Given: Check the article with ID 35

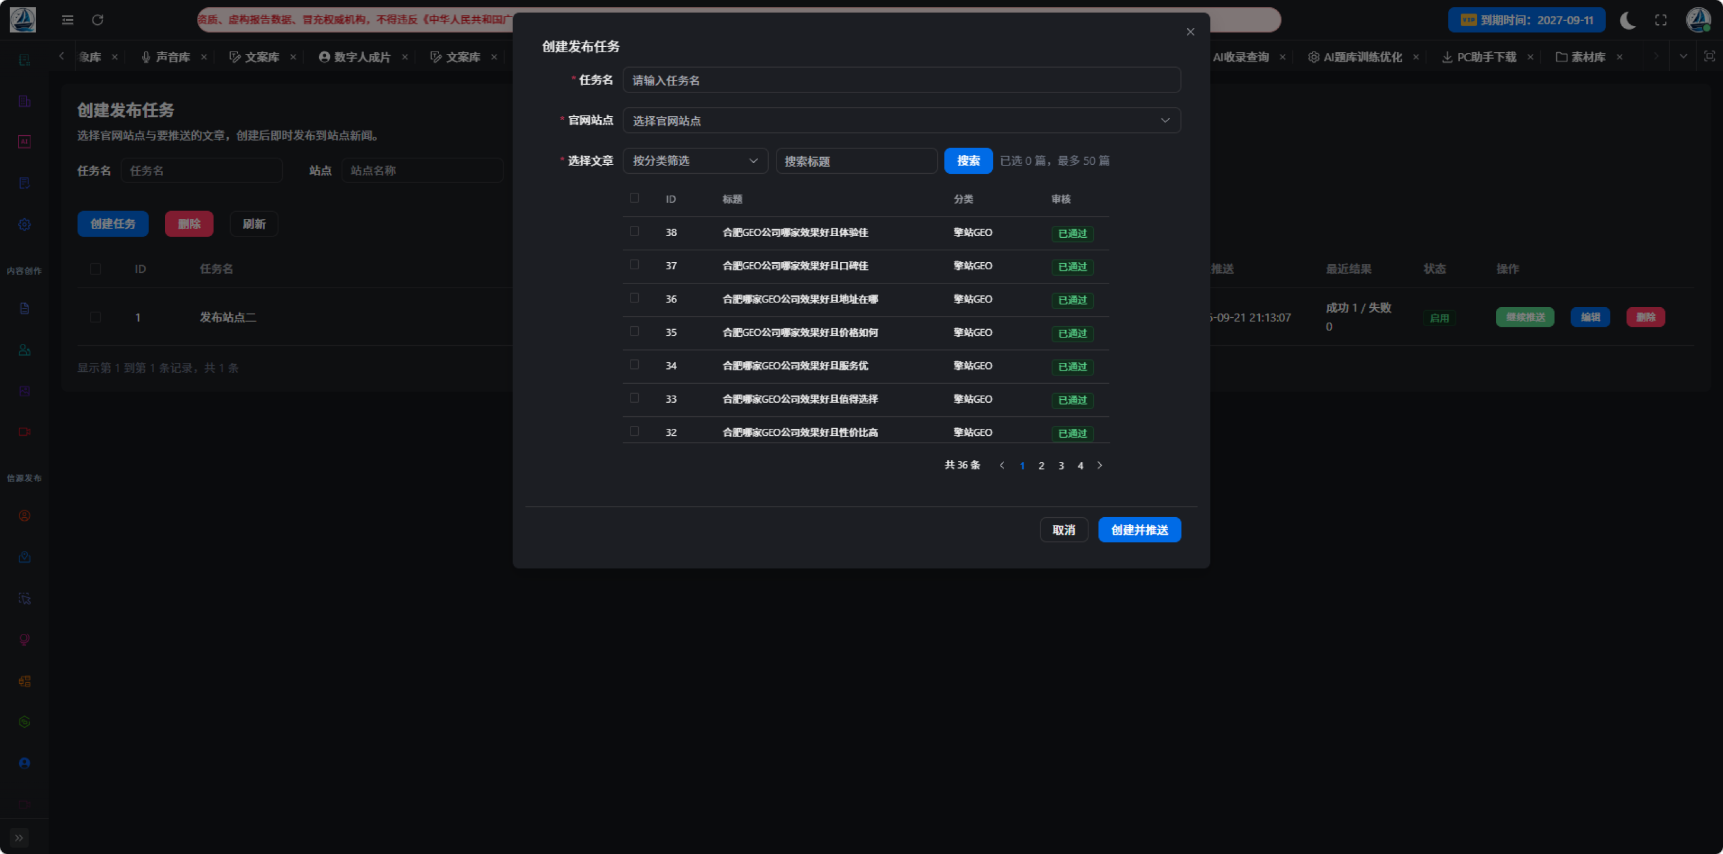Looking at the screenshot, I should pyautogui.click(x=634, y=332).
